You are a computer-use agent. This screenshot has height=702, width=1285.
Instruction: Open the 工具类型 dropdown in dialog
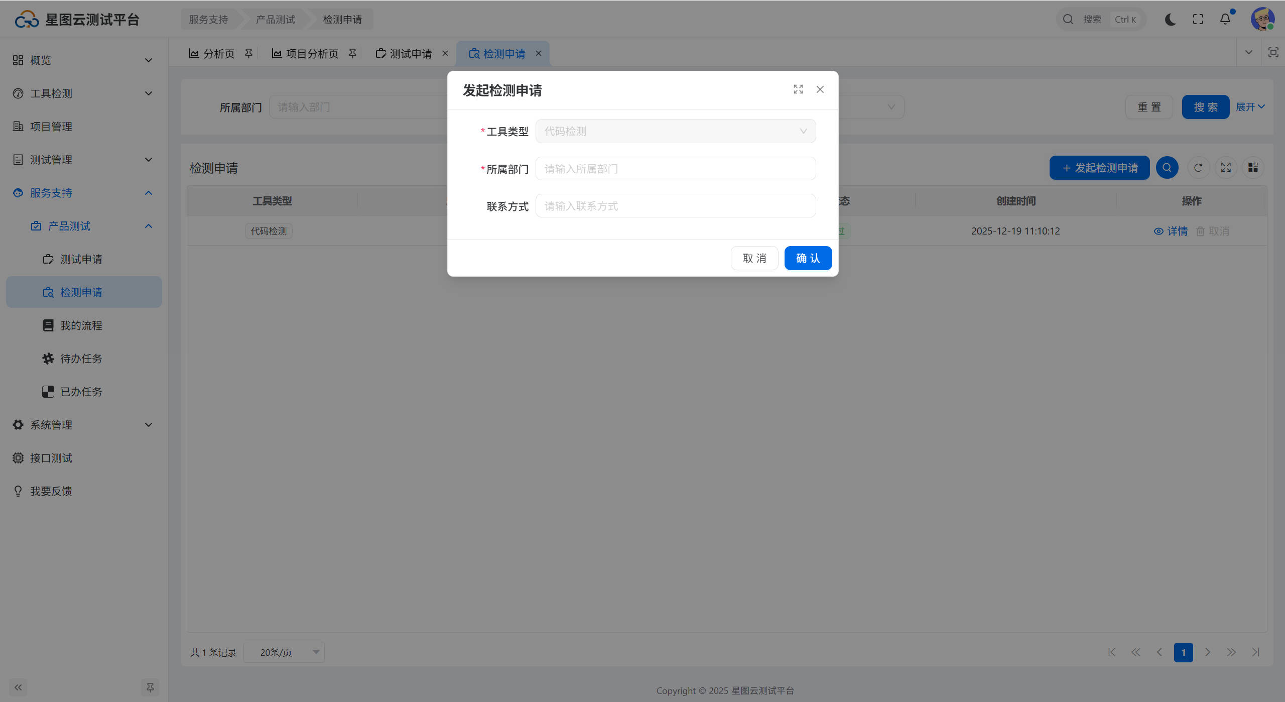coord(675,132)
